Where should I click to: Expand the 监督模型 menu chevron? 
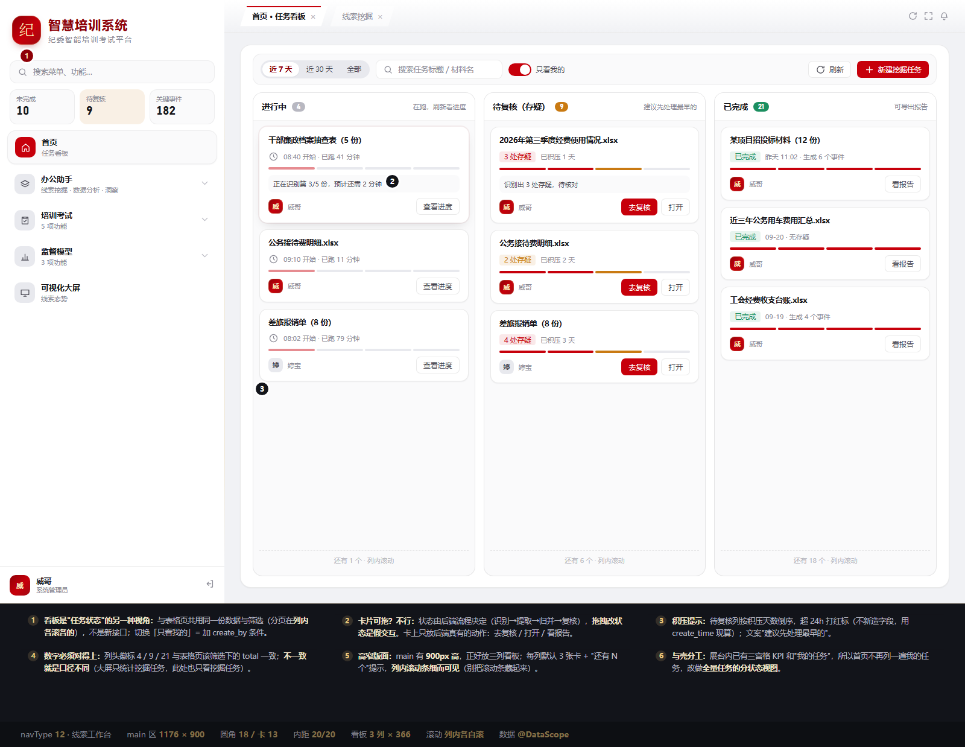point(204,255)
